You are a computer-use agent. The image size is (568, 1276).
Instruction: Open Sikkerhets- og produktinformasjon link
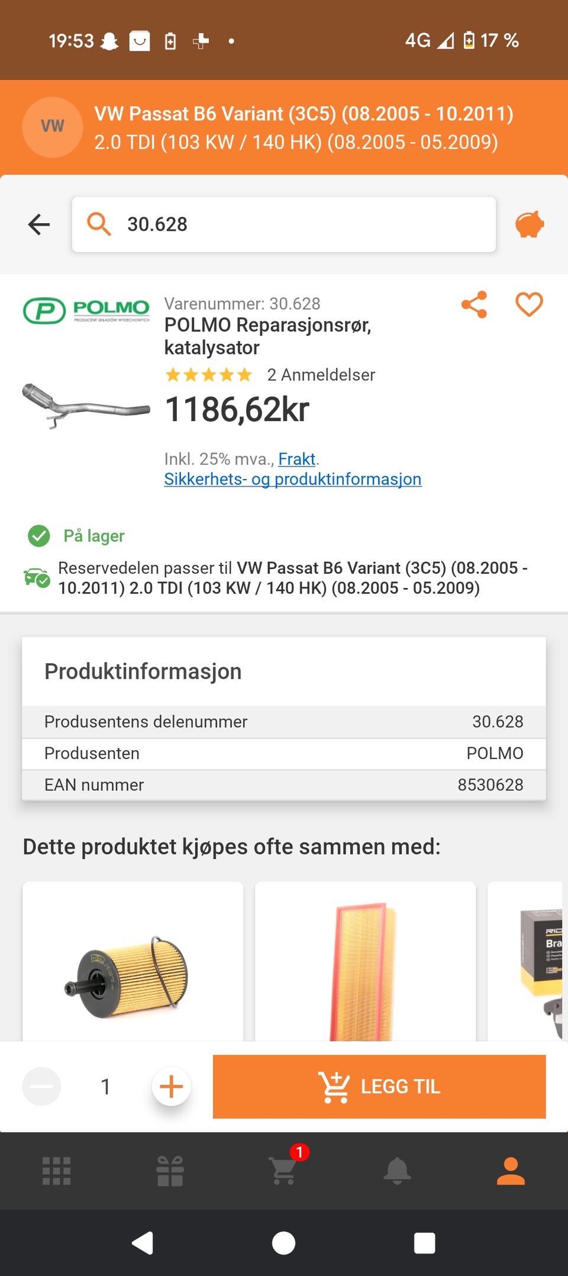click(x=293, y=479)
